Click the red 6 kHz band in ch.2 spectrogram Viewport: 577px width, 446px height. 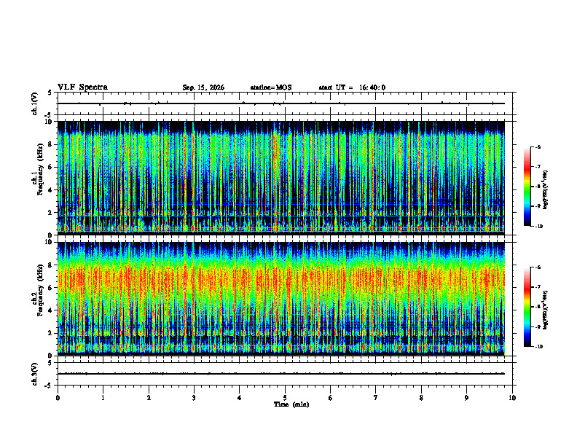click(x=281, y=281)
